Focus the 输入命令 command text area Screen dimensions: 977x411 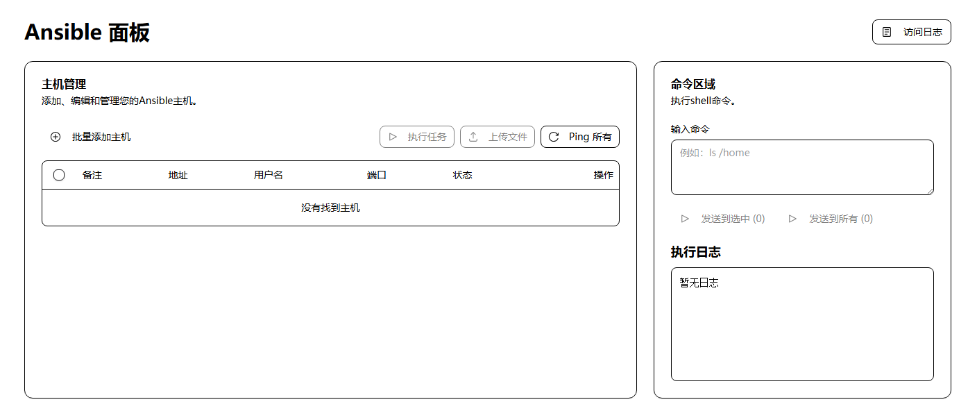[802, 167]
